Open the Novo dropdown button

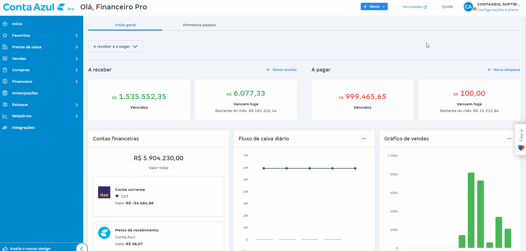(x=374, y=6)
